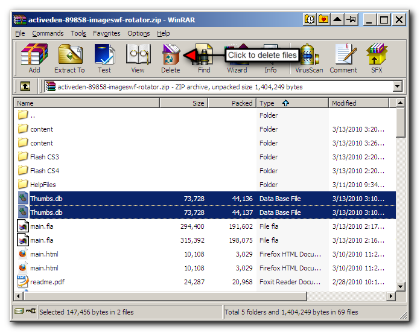
Task: Expand the archive path dropdown
Action: tap(397, 86)
